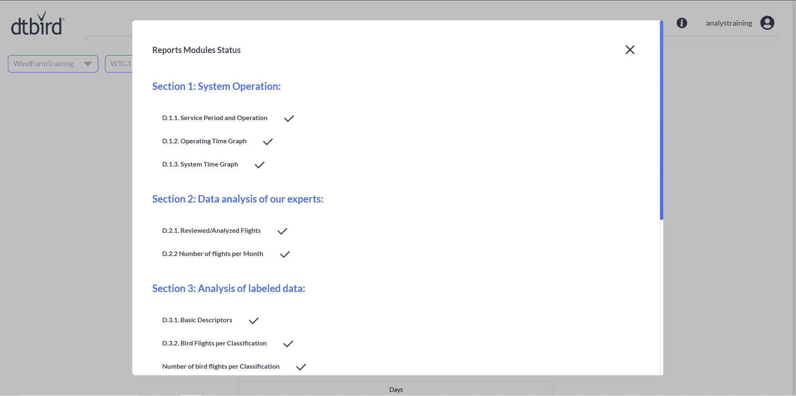Close the Reports Modules Status dialog
The height and width of the screenshot is (396, 796).
(x=630, y=50)
